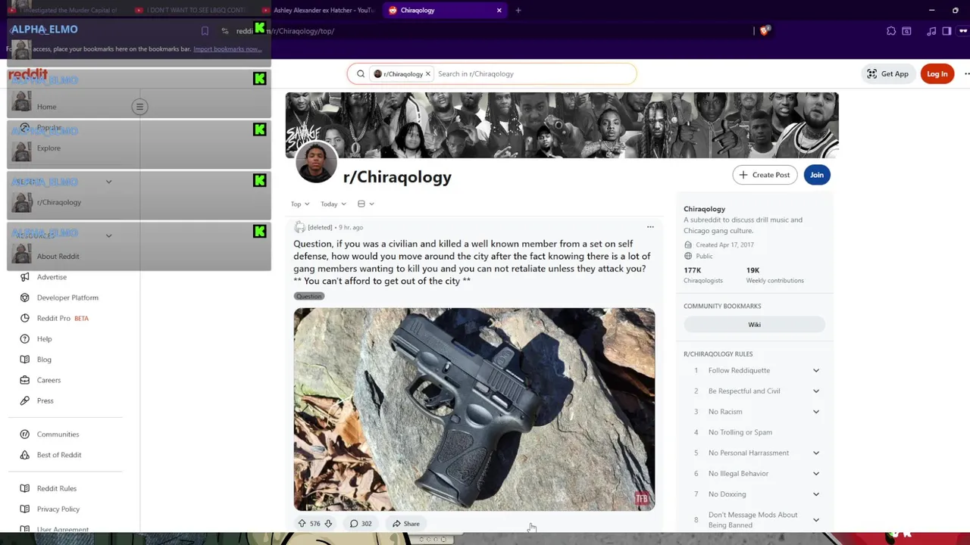The height and width of the screenshot is (545, 970).
Task: Change the card view layout dropdown
Action: tap(365, 204)
